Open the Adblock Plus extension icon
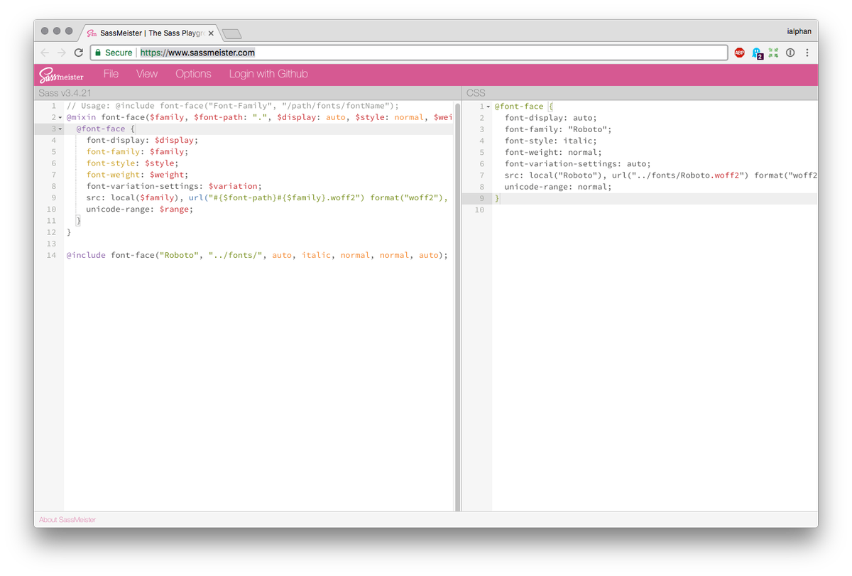Screen dimensions: 852x576 pos(739,53)
